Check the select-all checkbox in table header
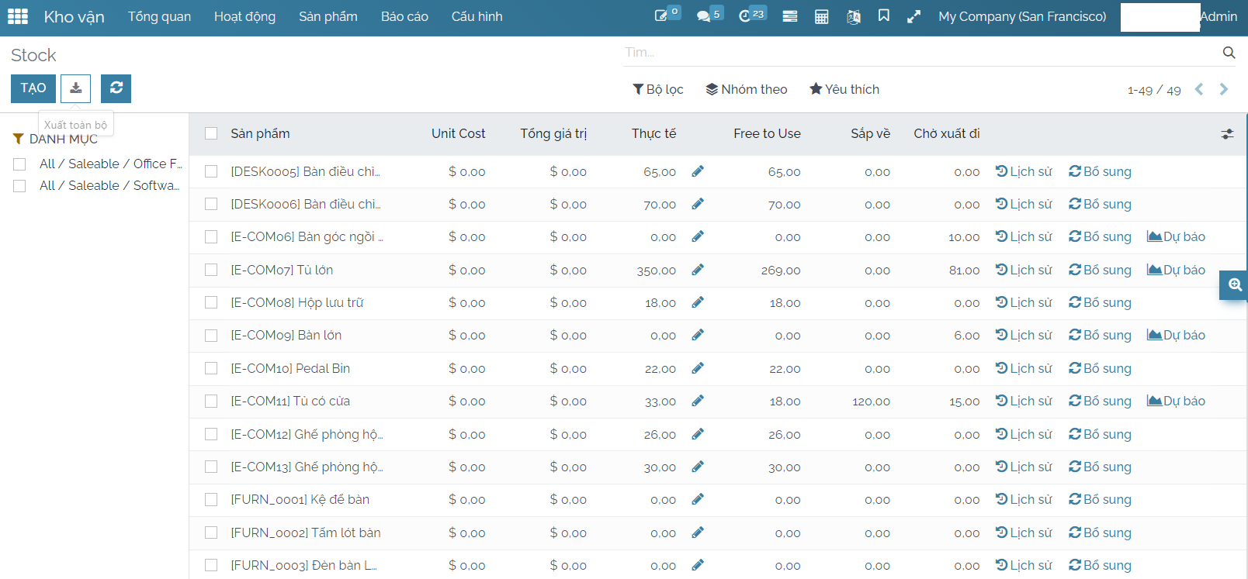 coord(211,133)
